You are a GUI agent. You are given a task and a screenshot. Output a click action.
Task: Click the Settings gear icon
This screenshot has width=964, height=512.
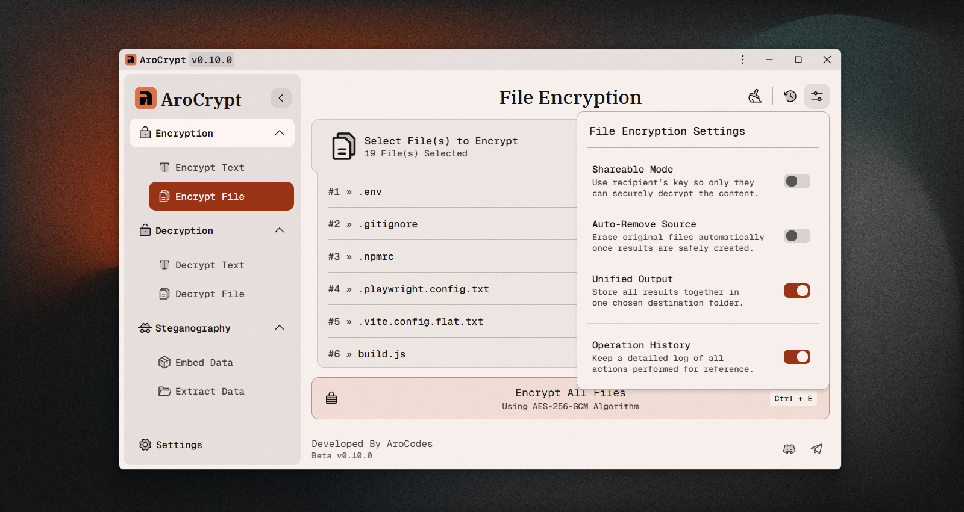pyautogui.click(x=145, y=445)
